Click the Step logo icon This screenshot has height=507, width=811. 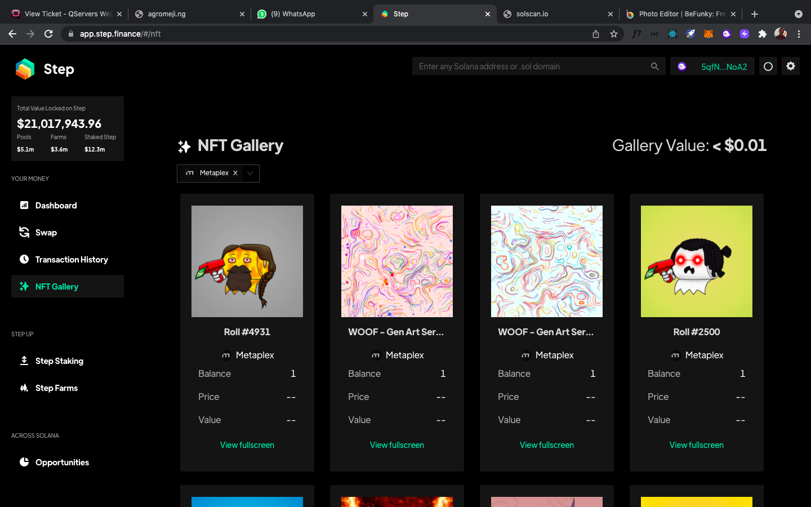point(25,69)
